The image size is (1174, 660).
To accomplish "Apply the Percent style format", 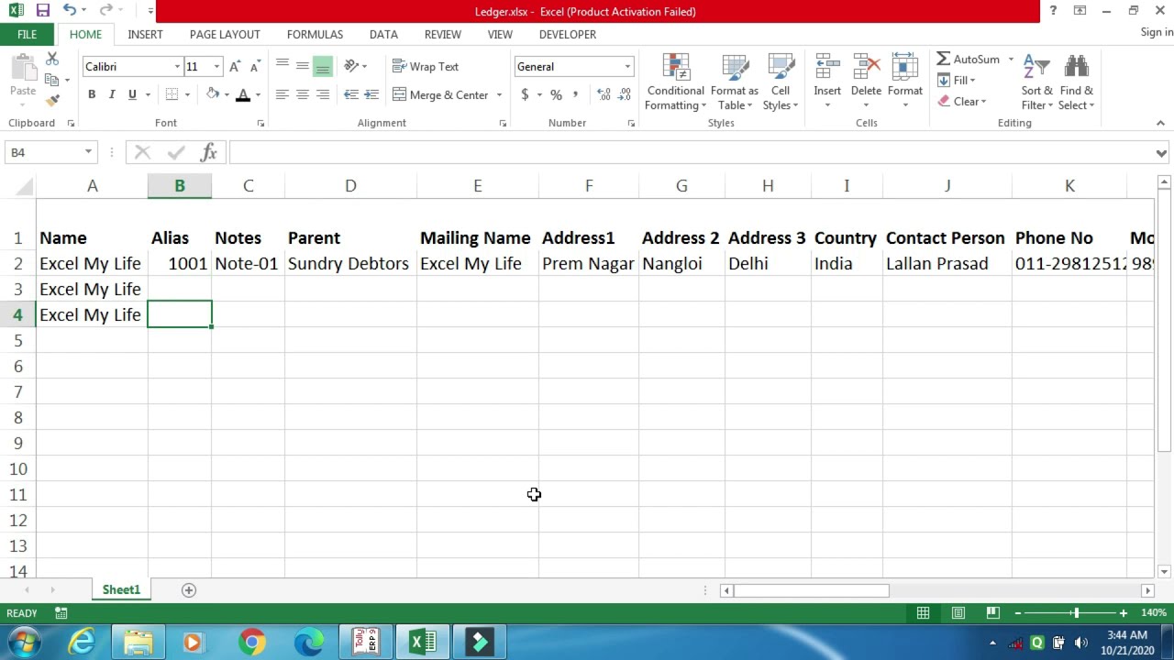I will (x=556, y=94).
